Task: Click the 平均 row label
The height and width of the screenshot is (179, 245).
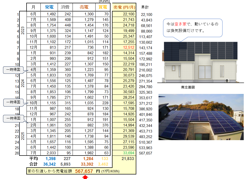Action: (33, 159)
